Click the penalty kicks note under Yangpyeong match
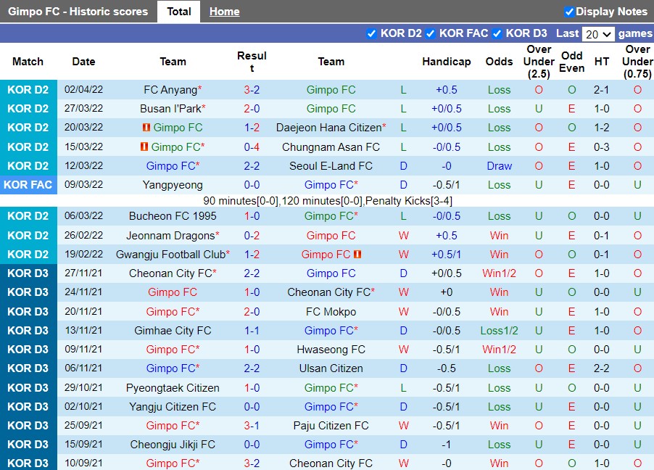Screen dimensions: 654x470 [328, 201]
